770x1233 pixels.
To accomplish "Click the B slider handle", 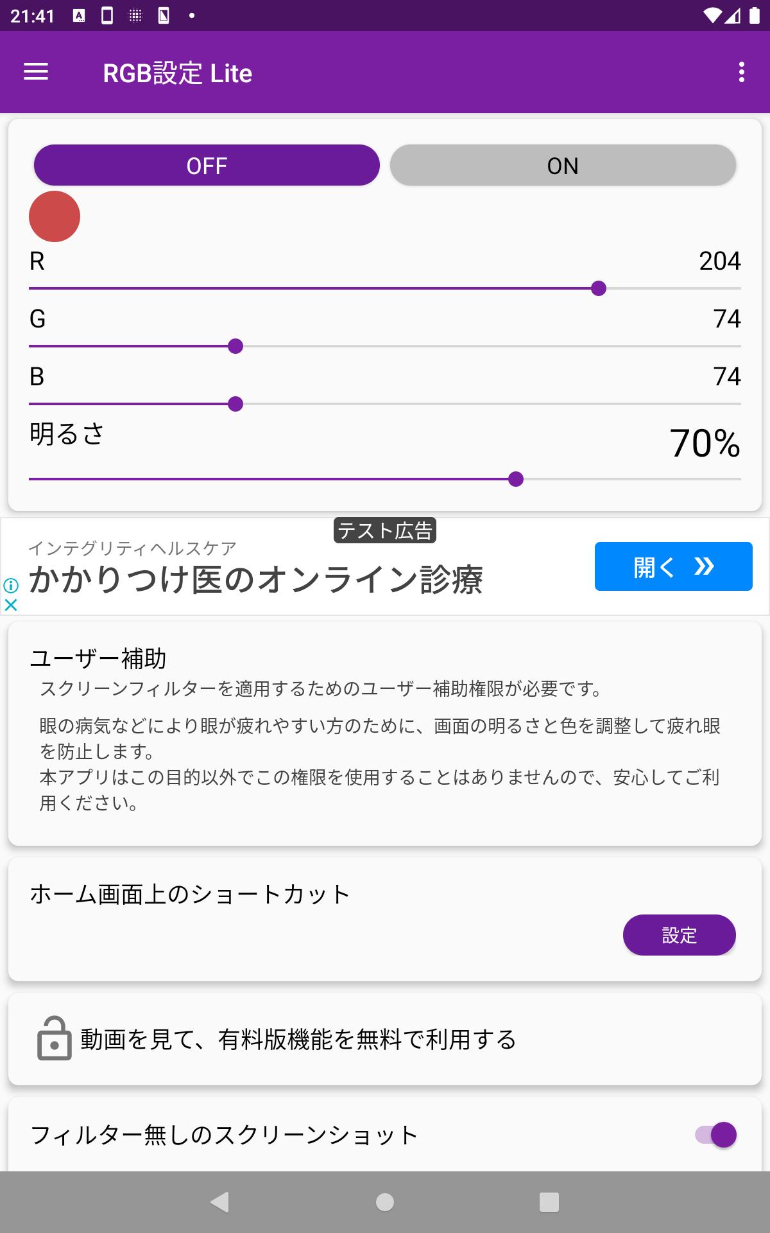I will pos(235,404).
